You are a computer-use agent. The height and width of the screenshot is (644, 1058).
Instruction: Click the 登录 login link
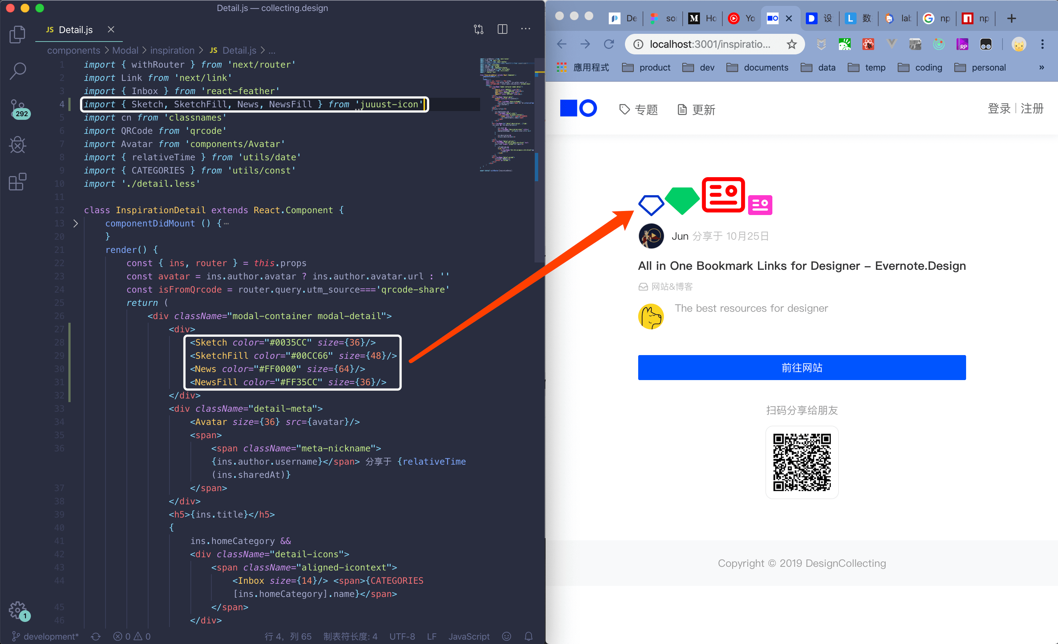[x=999, y=109]
